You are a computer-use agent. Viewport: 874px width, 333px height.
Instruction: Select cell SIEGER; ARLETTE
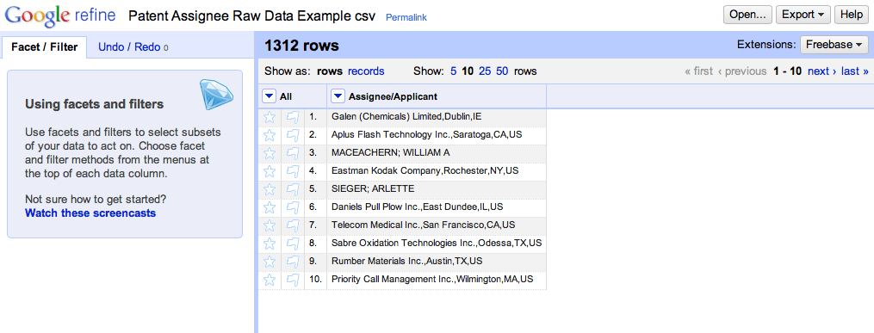(436, 189)
